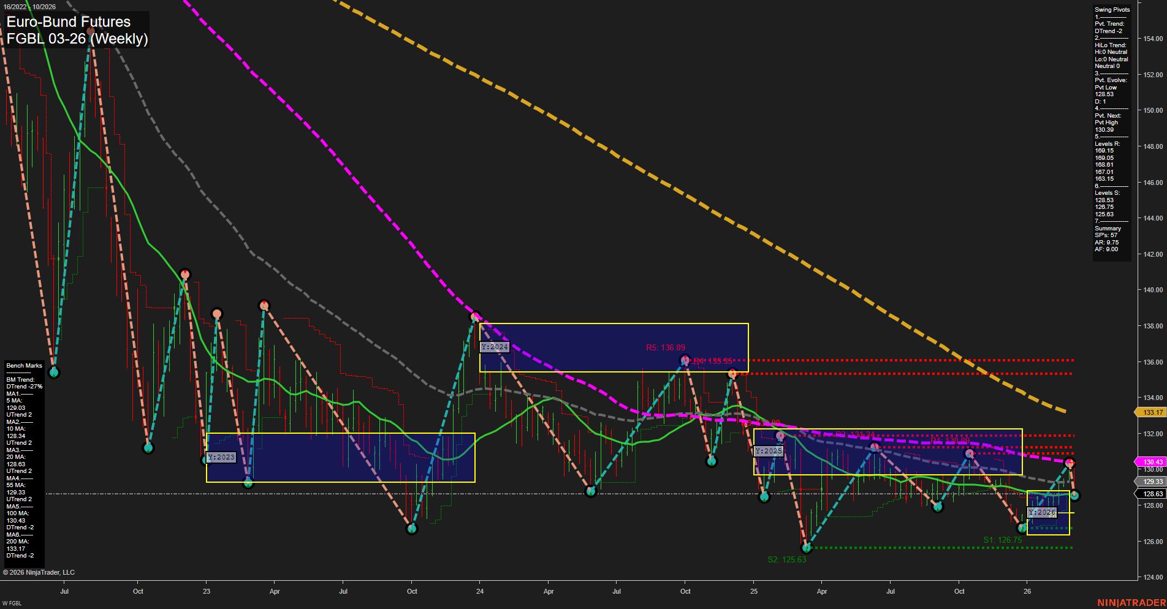This screenshot has width=1167, height=609.
Task: Select the Y:2025 range box label
Action: (x=769, y=450)
